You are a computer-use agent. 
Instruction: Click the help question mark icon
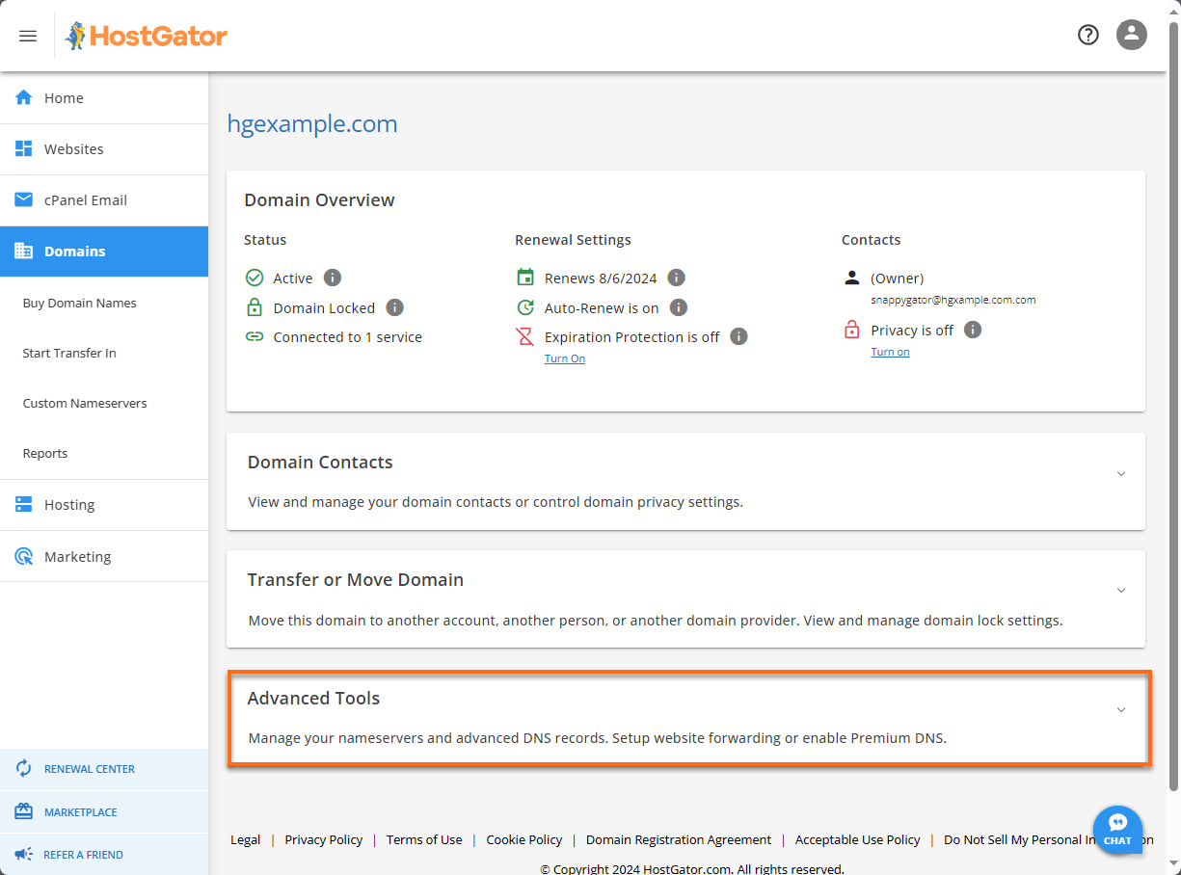point(1087,34)
